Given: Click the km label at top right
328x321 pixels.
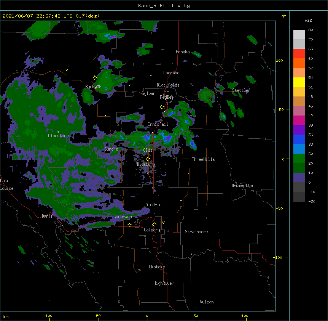Looking at the screenshot, I should [283, 16].
